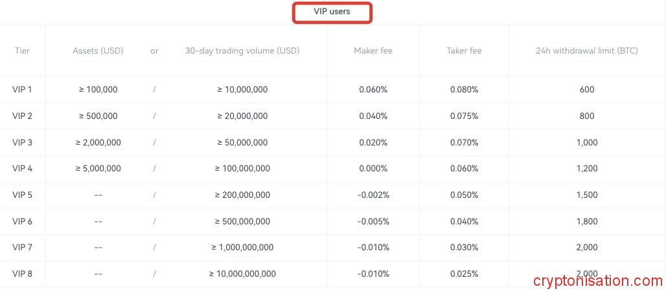This screenshot has width=666, height=291.
Task: Click the Taker fee column header
Action: (x=464, y=50)
